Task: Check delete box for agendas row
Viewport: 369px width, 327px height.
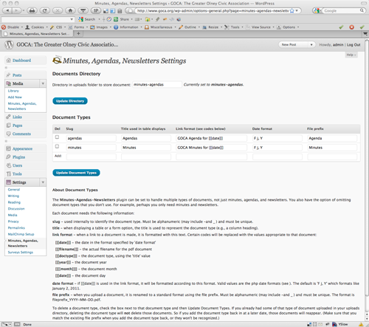Action: [x=57, y=137]
